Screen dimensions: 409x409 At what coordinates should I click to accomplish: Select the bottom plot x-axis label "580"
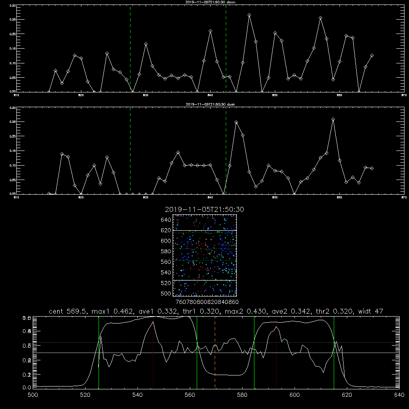242,395
